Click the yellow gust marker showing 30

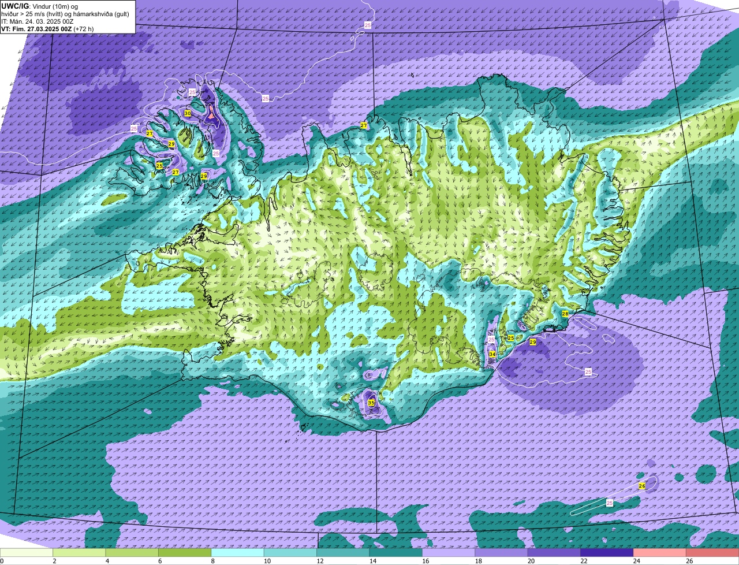[x=188, y=113]
